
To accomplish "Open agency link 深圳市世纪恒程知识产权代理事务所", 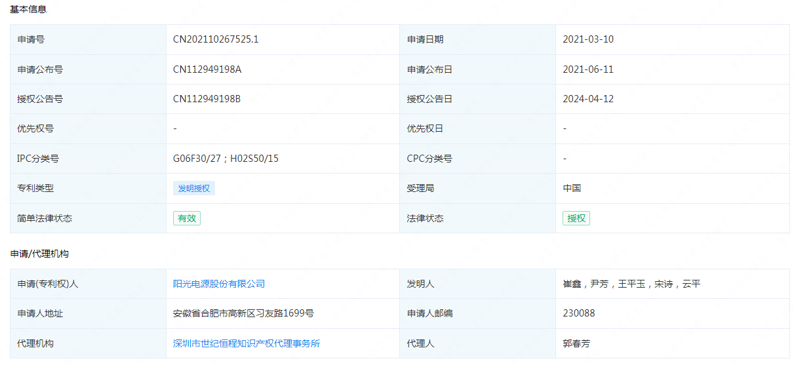I will pyautogui.click(x=247, y=343).
